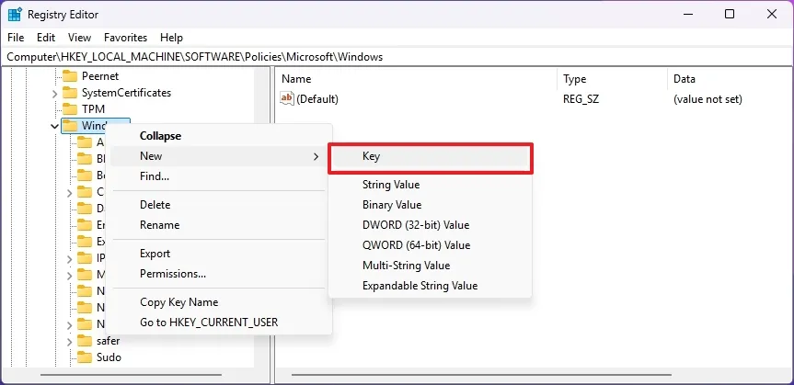Select Copy Key Name from context menu
794x385 pixels.
pos(178,302)
